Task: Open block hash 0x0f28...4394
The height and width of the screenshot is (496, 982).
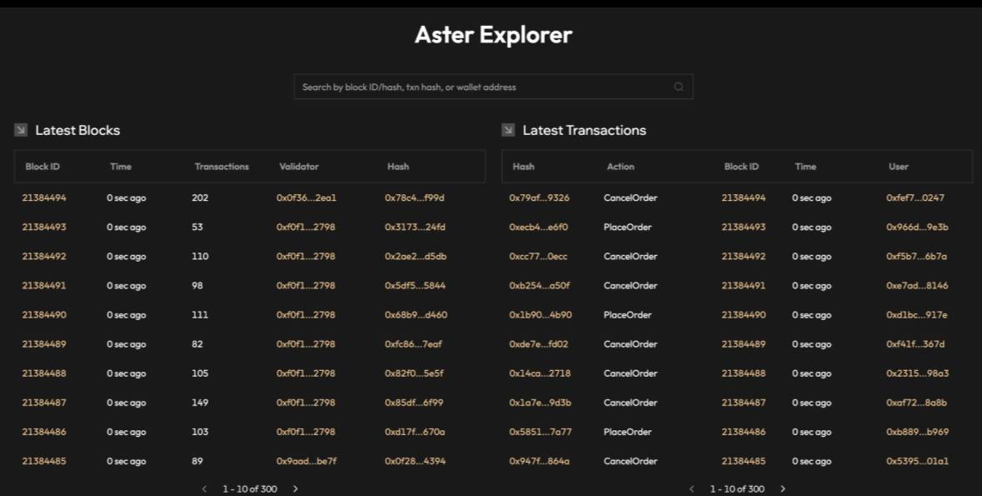Action: pyautogui.click(x=415, y=461)
